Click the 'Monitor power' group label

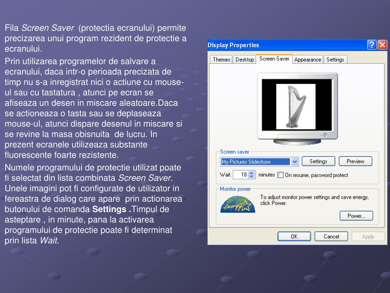(235, 189)
